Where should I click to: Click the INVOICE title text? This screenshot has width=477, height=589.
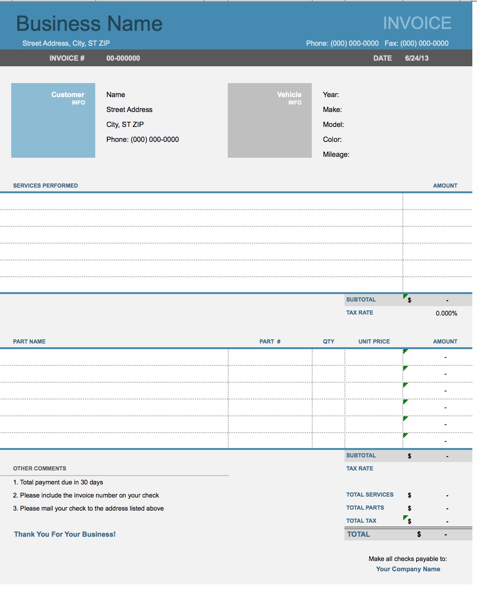coord(417,23)
